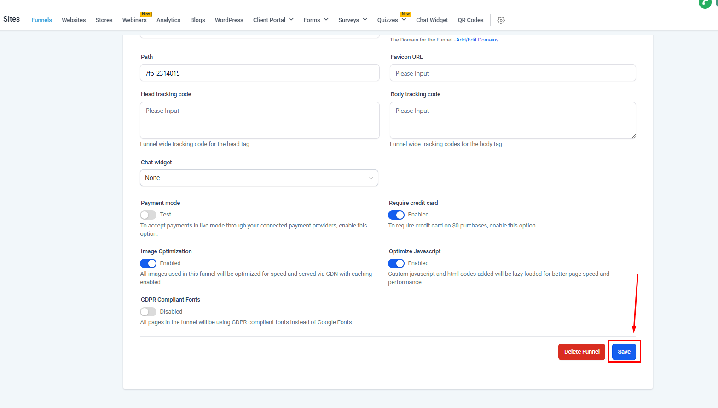
Task: Turn off Image Optimization toggle
Action: pos(148,263)
